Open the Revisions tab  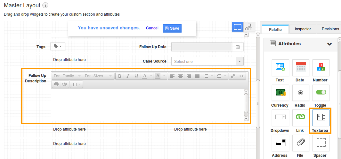330,29
